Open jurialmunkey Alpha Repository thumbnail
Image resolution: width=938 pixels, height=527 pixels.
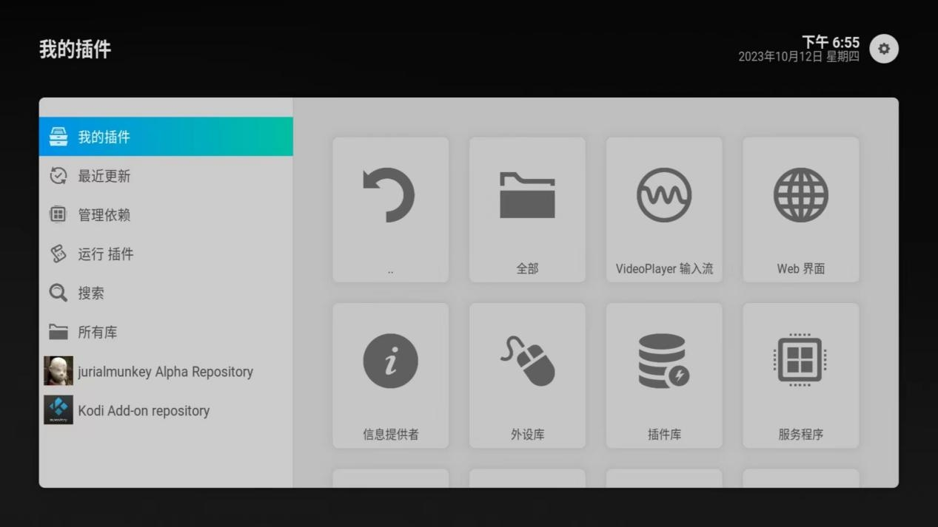[x=58, y=371]
